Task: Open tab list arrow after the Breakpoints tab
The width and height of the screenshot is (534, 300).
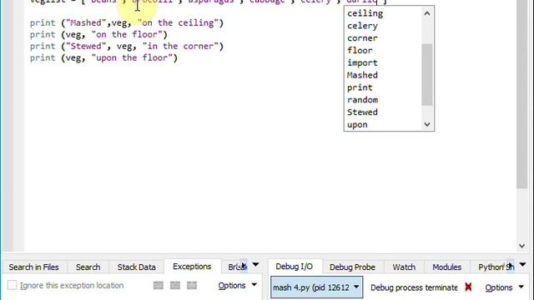Action: pyautogui.click(x=255, y=265)
